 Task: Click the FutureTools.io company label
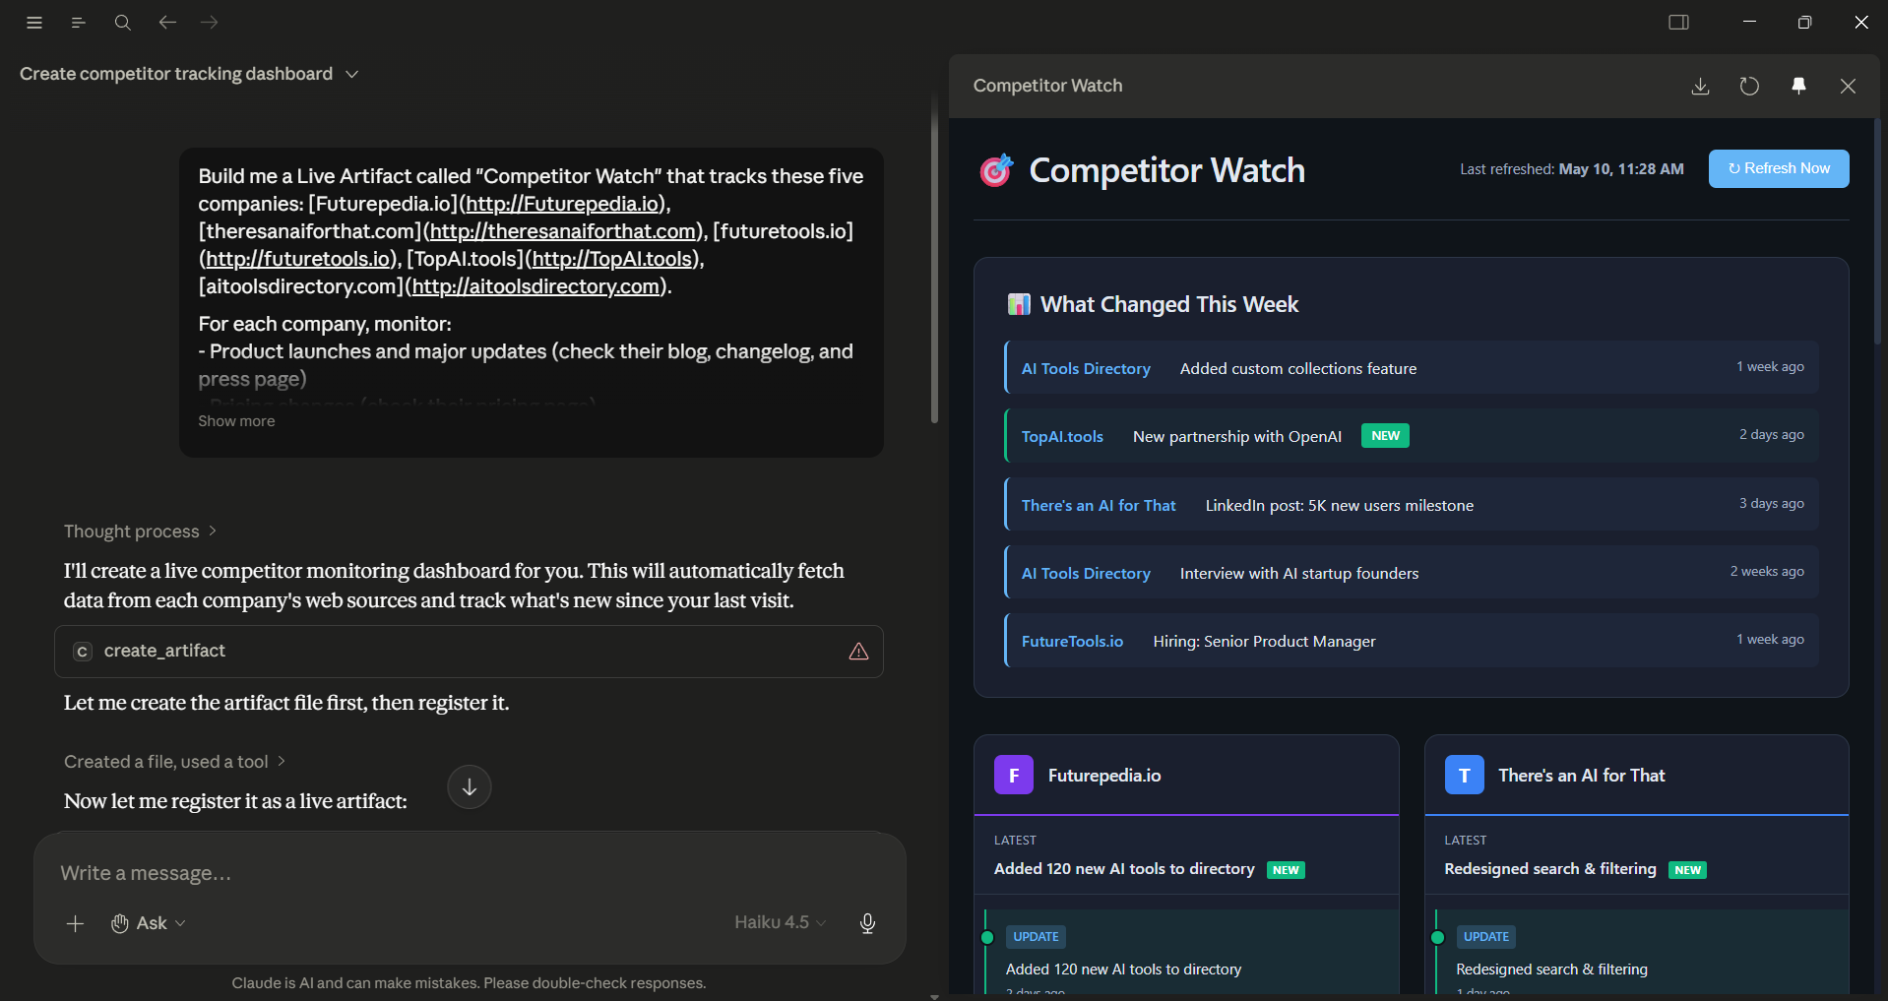click(x=1072, y=642)
